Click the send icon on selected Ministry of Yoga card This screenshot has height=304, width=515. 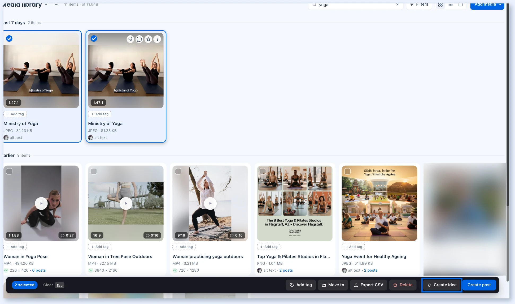pyautogui.click(x=130, y=39)
